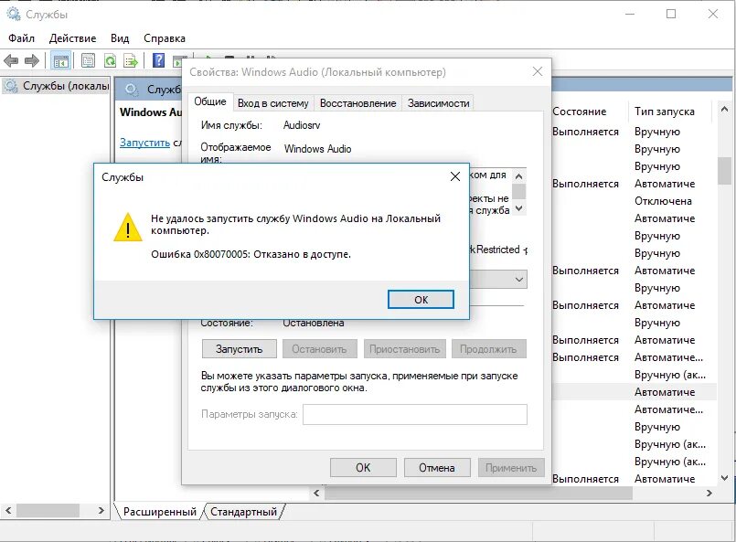
Task: Click the yellow warning triangle icon
Action: (x=128, y=228)
